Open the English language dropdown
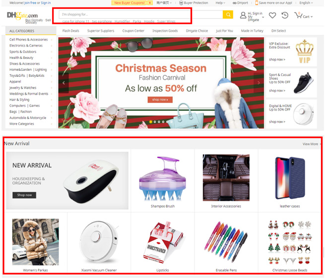The height and width of the screenshot is (278, 325). pos(306,2)
